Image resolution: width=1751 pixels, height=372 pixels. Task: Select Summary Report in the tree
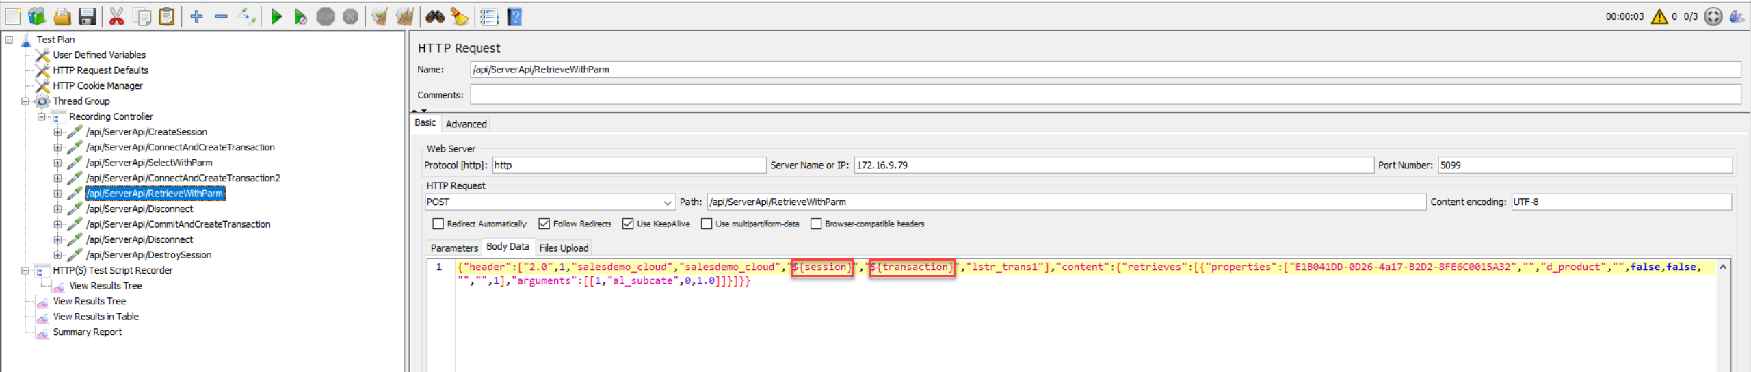(x=88, y=332)
